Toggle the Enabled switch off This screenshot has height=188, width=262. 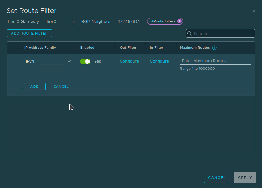pos(85,61)
